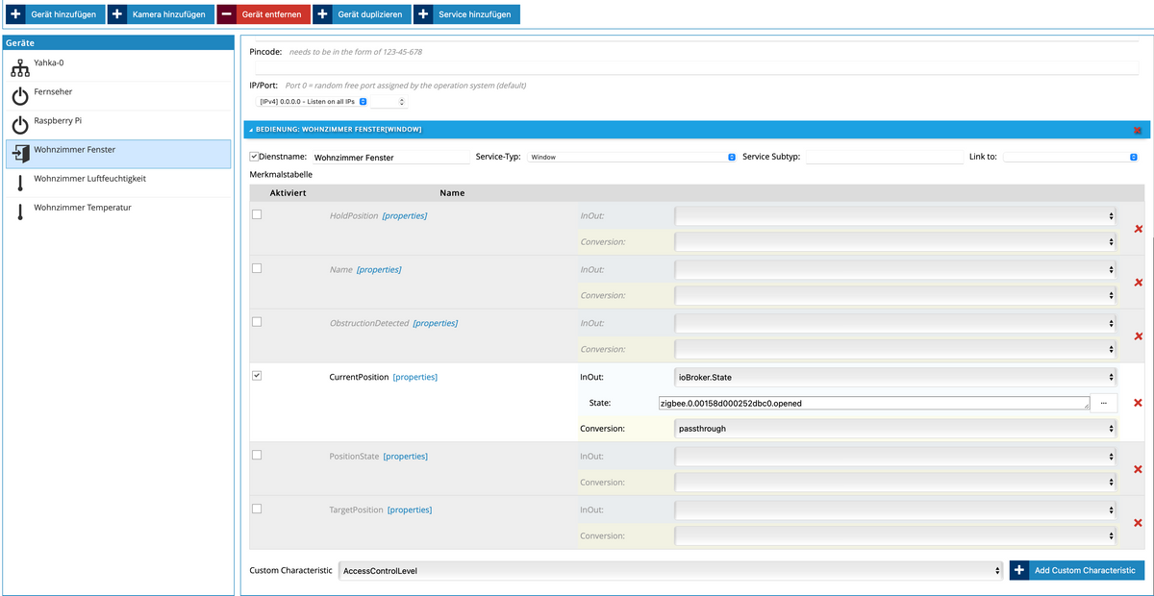
Task: Open the IP listen address dropdown
Action: coord(313,101)
